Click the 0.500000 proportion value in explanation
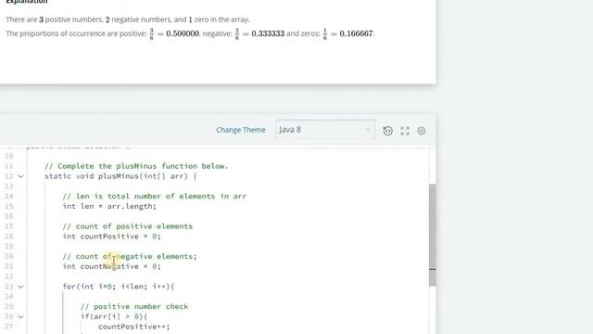 pos(183,33)
